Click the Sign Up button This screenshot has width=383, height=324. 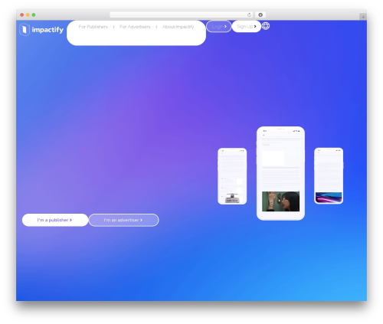click(247, 26)
